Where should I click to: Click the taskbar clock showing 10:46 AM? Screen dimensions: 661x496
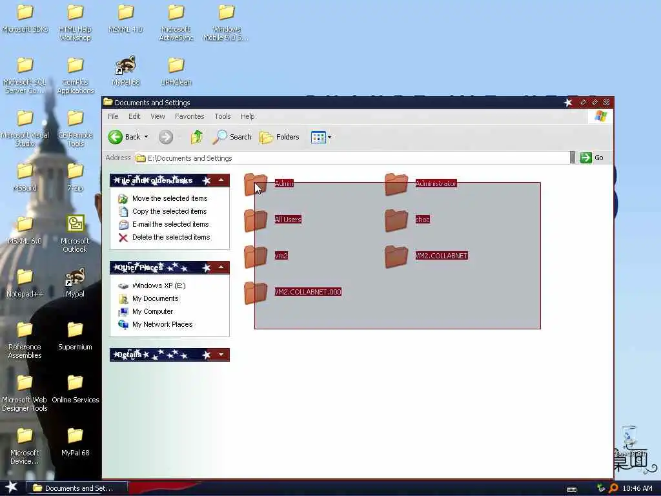637,488
